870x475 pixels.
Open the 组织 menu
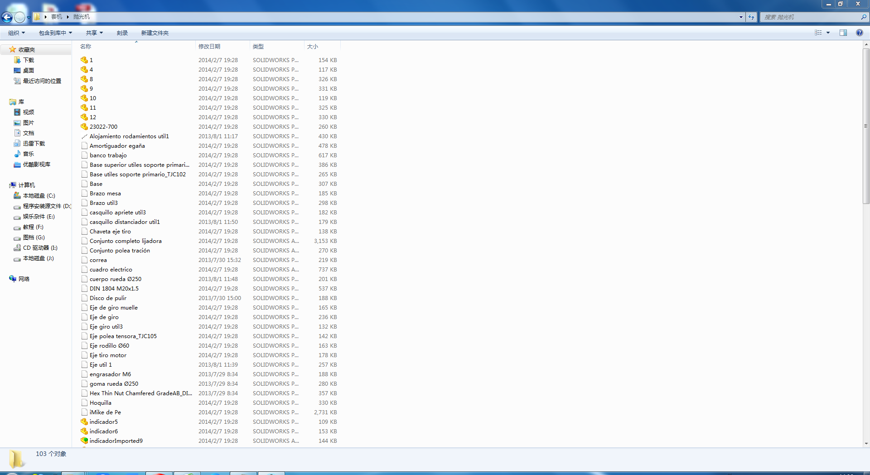16,33
